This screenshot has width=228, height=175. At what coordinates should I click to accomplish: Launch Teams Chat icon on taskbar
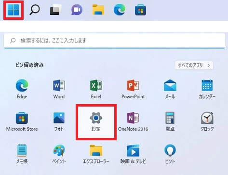click(x=77, y=10)
